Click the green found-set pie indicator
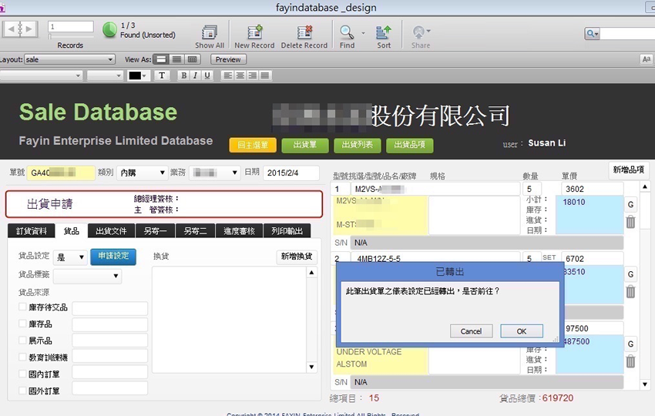This screenshot has width=655, height=416. 109,29
